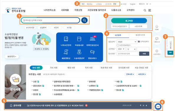Open 알림서비스 megaphone icon
Image resolution: width=175 pixels, height=111 pixels.
tap(93, 52)
